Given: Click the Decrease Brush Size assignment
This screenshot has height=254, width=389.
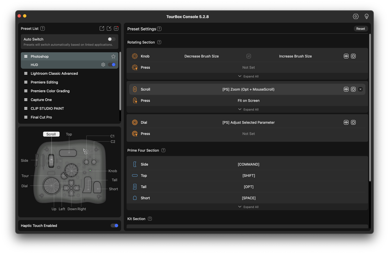Looking at the screenshot, I should pos(201,56).
